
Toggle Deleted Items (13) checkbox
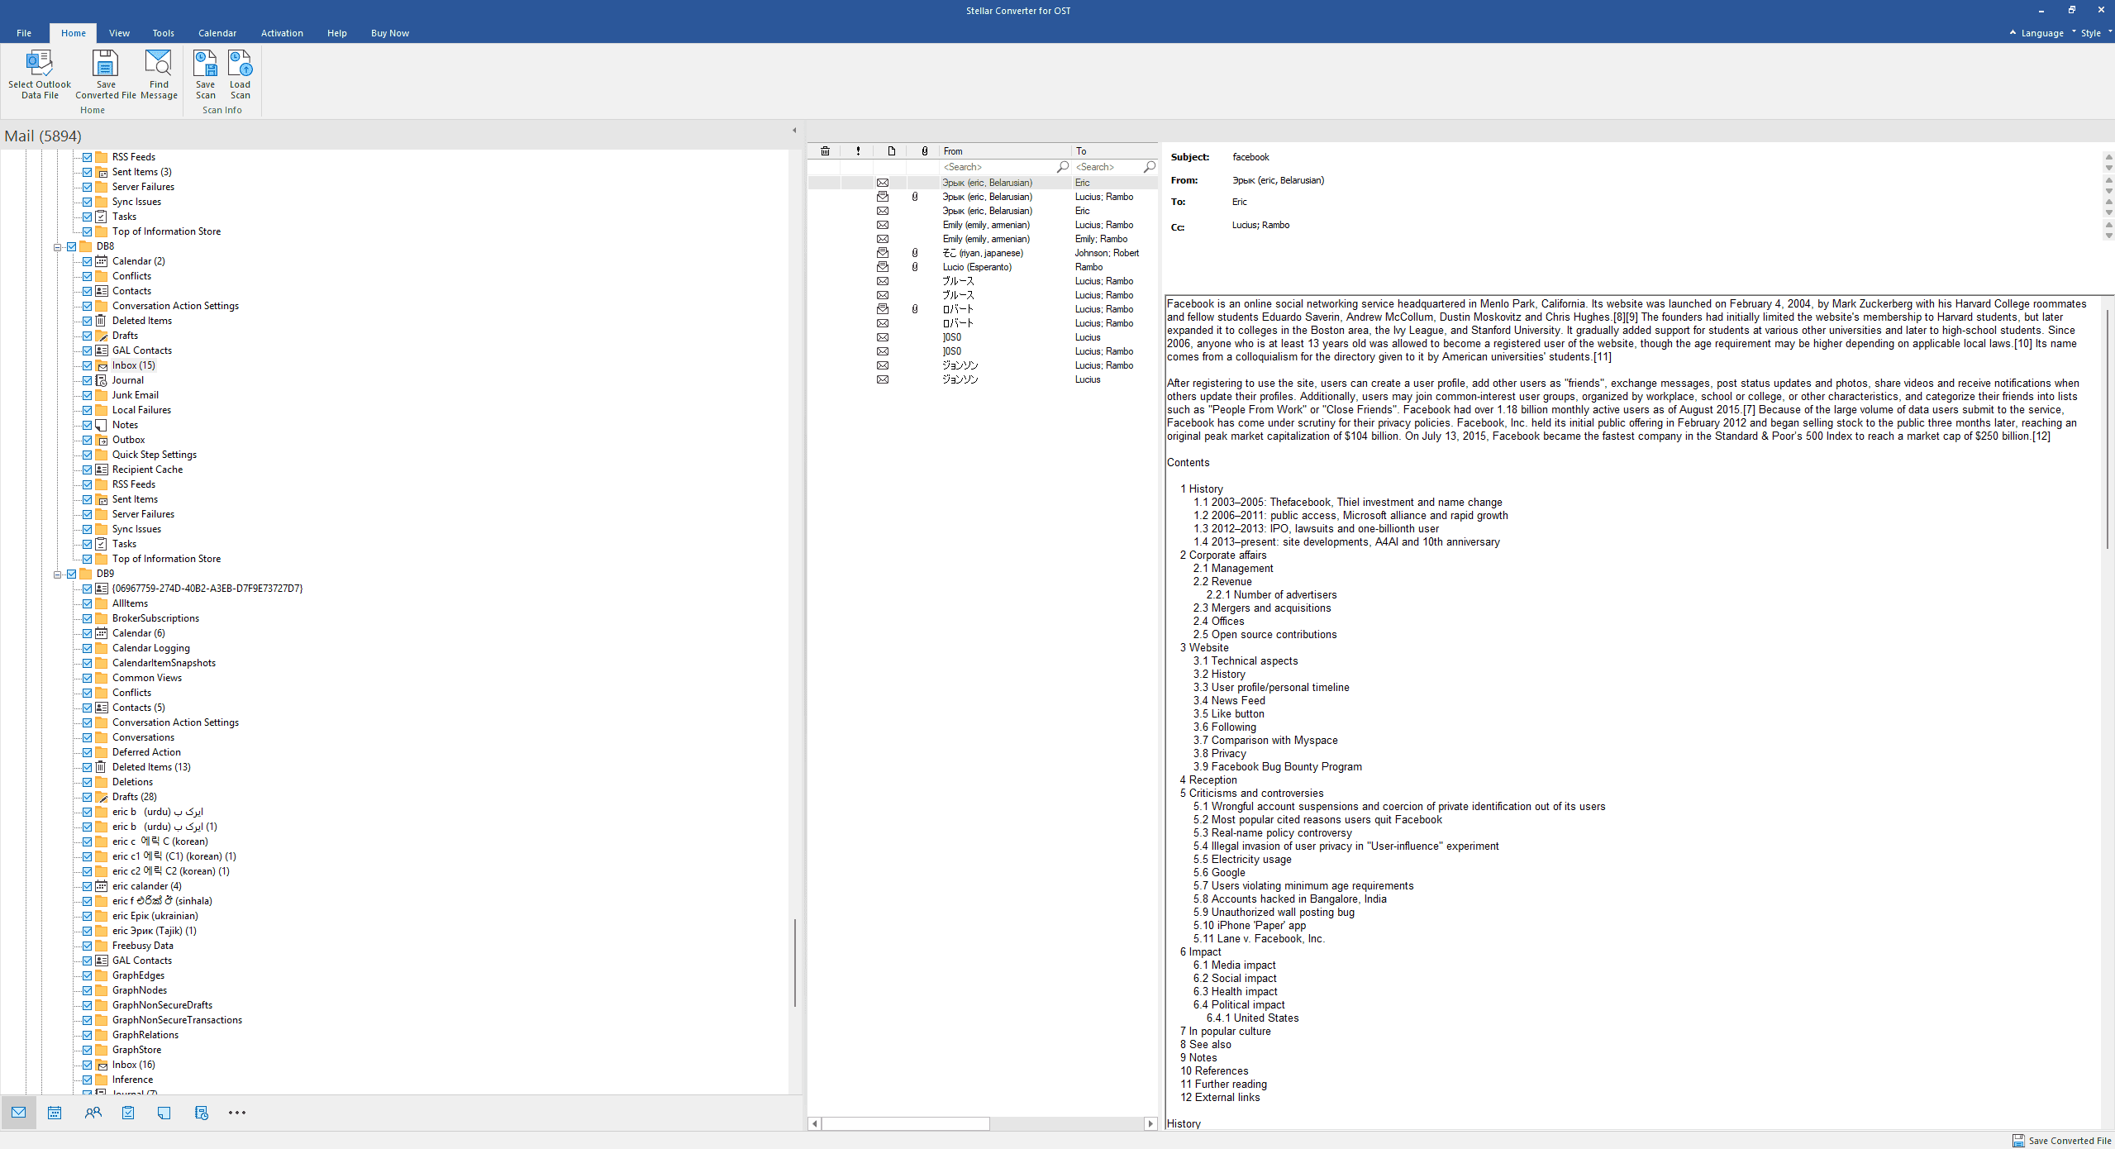tap(88, 767)
